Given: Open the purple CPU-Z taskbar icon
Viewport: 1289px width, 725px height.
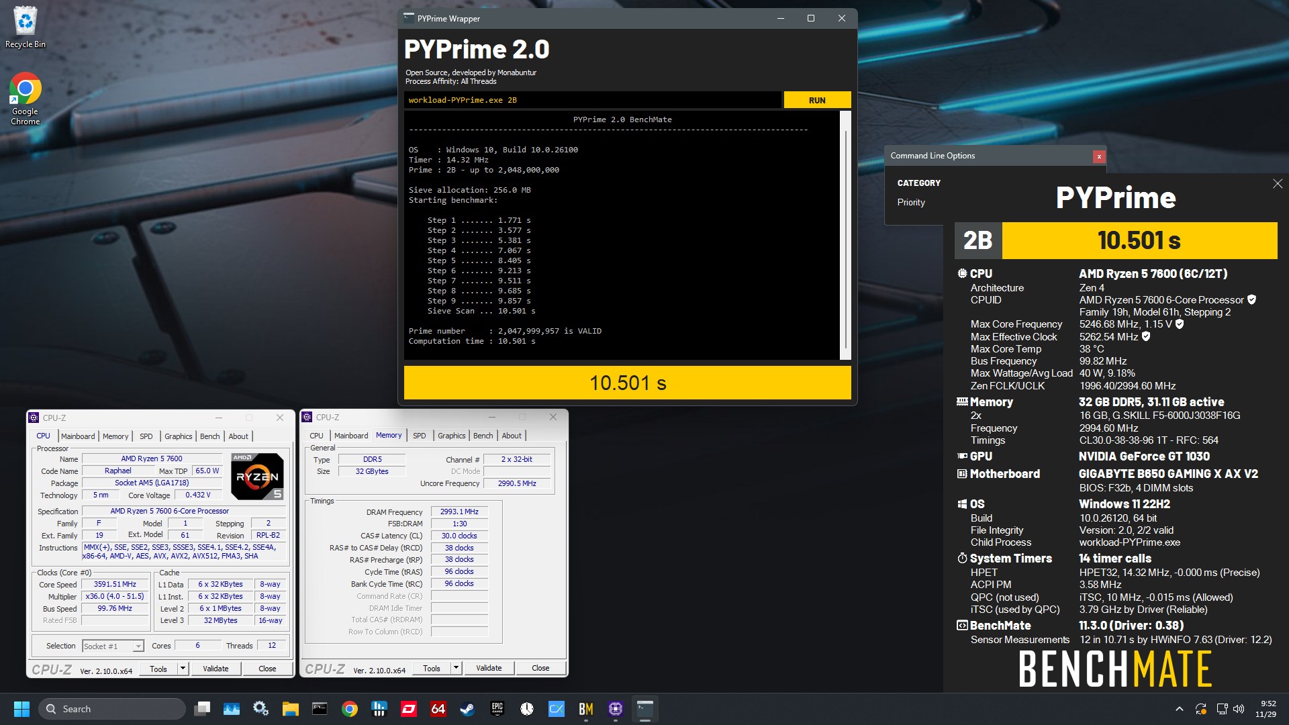Looking at the screenshot, I should (x=616, y=709).
